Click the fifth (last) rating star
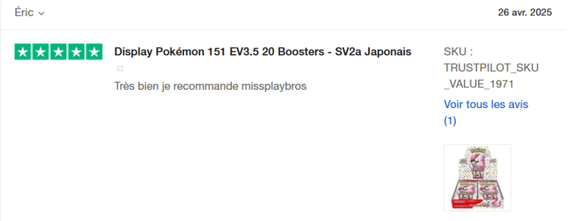Screen dimensions: 569x221 (94, 52)
